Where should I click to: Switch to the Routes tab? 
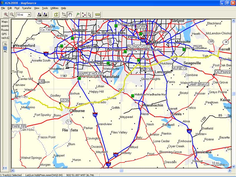[5, 30]
